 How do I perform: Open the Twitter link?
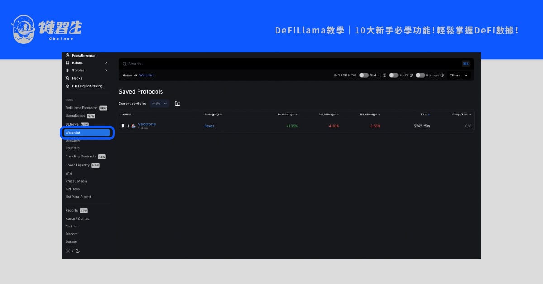tap(71, 227)
